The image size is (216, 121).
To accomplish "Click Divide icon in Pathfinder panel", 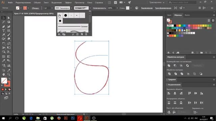I will 169,74.
